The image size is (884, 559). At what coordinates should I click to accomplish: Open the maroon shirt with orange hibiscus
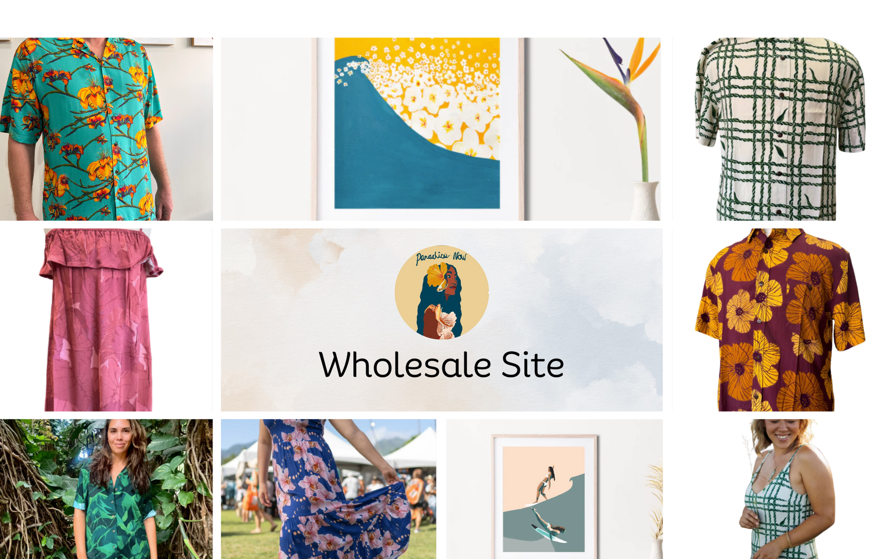[780, 320]
